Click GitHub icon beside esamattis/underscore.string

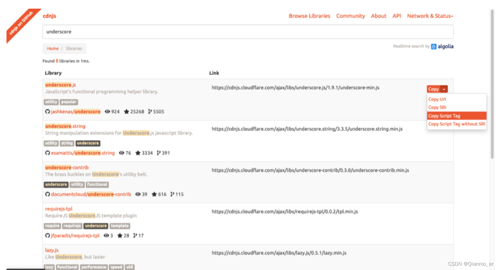(47, 153)
